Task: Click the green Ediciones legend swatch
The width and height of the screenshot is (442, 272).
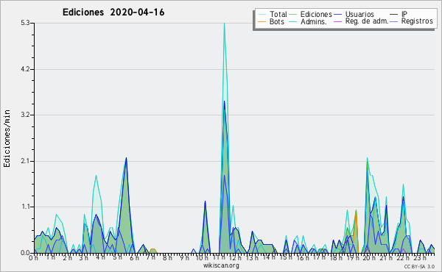Action: (293, 15)
